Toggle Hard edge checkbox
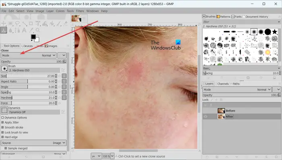The image size is (282, 160). pyautogui.click(x=2, y=137)
